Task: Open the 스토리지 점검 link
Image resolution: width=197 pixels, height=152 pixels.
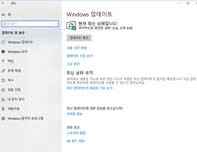Action: [x=76, y=133]
